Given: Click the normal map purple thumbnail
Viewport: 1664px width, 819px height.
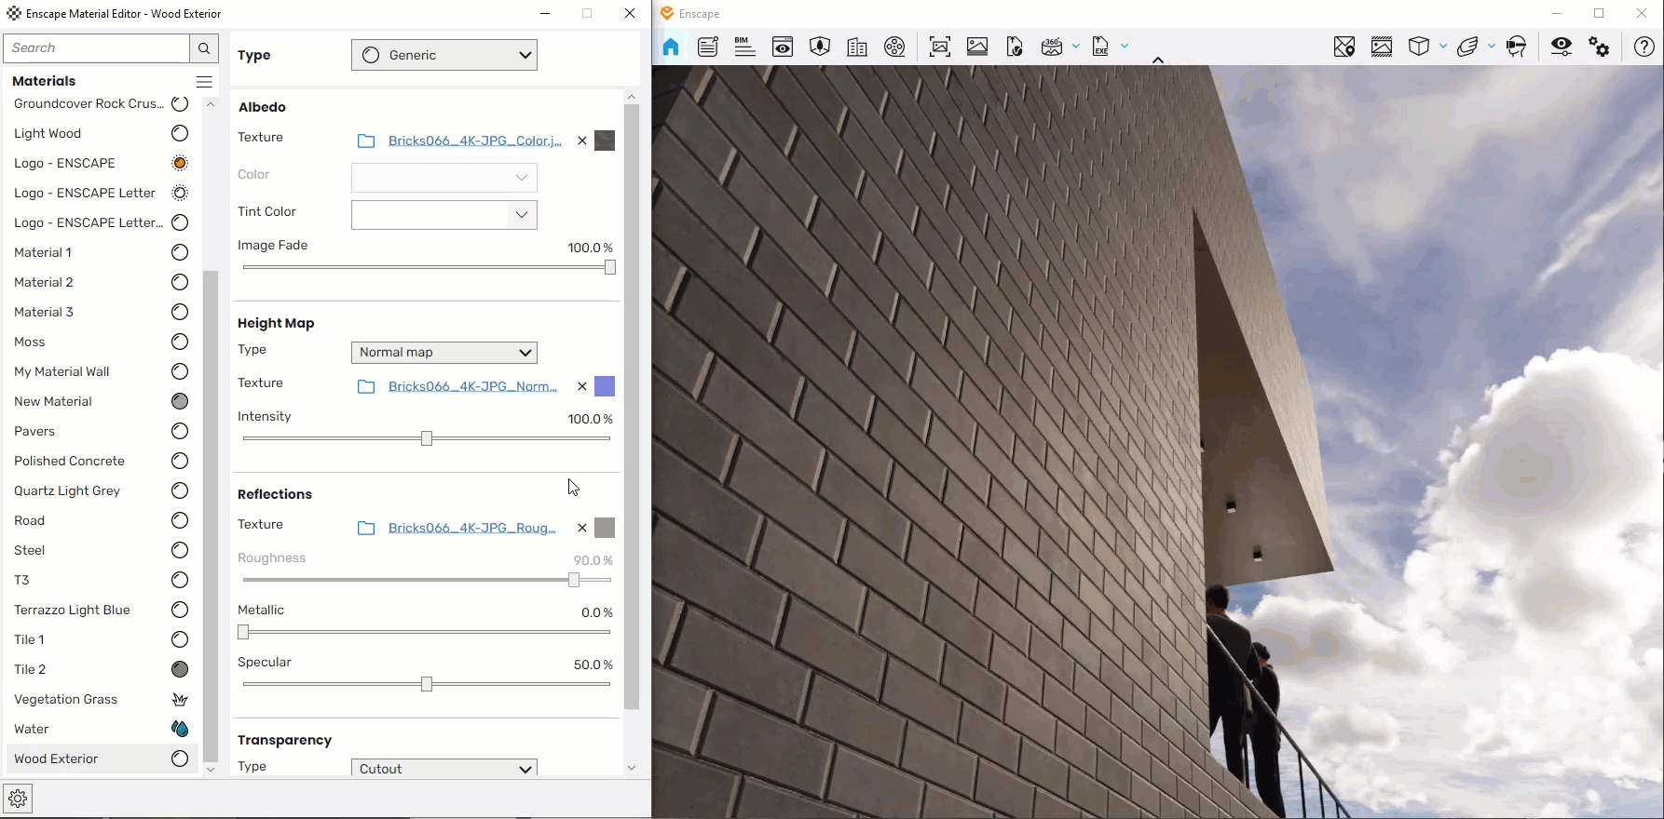Looking at the screenshot, I should point(605,386).
